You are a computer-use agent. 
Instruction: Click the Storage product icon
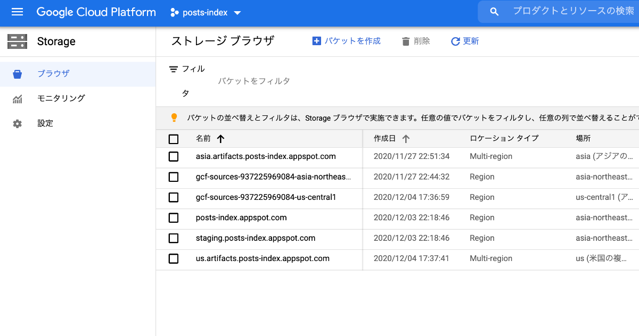tap(17, 41)
